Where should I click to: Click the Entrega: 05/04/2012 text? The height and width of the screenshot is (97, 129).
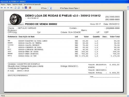[69, 66]
